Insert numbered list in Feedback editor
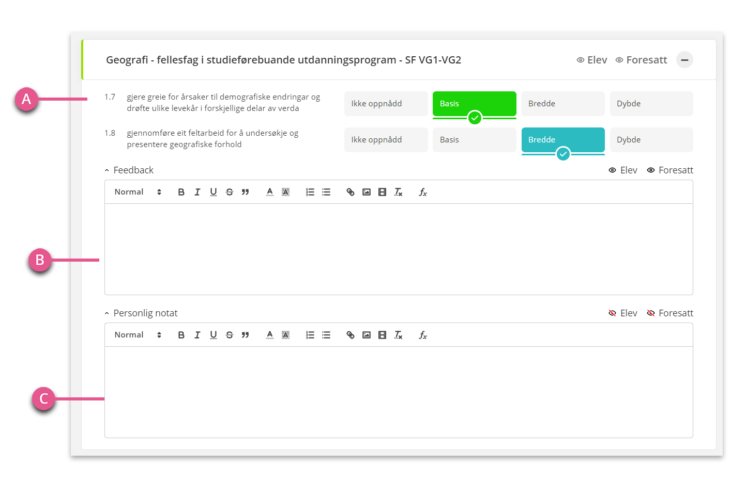This screenshot has height=482, width=746. click(x=310, y=192)
